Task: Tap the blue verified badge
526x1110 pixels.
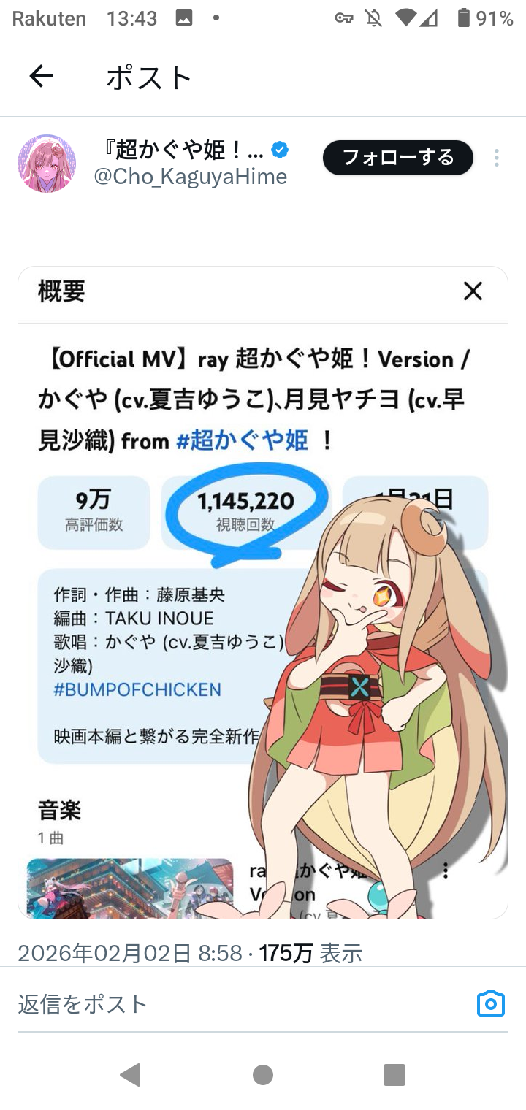Action: pos(279,150)
